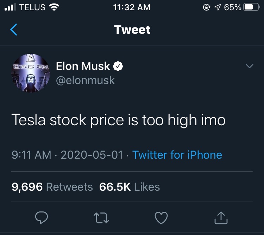The width and height of the screenshot is (264, 235).
Task: Tap the blue back arrow
Action: point(14,30)
